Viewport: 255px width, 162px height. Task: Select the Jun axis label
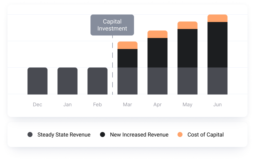pos(217,104)
